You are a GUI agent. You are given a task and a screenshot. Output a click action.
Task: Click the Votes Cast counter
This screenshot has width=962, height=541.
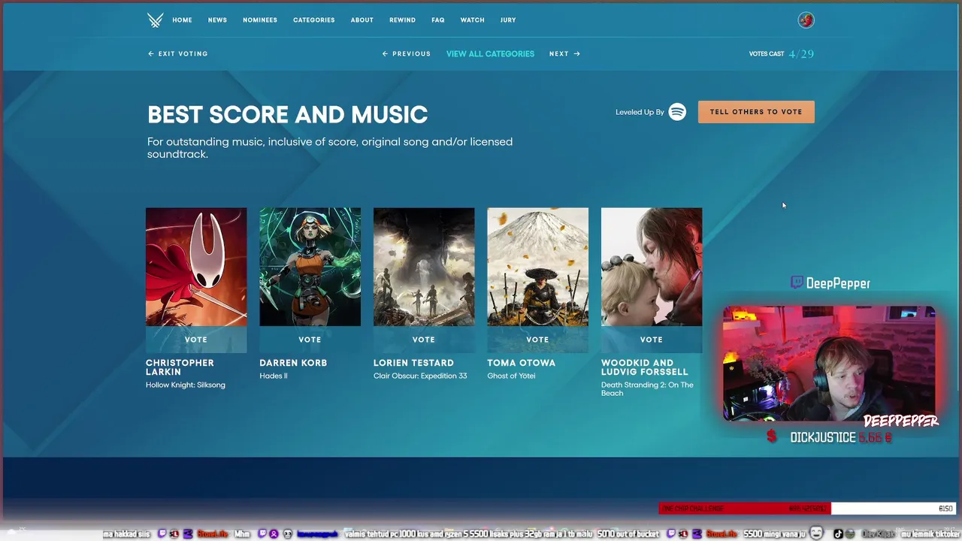tap(782, 54)
